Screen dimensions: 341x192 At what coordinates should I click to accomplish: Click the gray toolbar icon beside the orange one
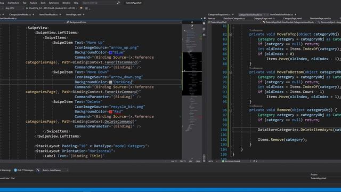coord(86,8)
